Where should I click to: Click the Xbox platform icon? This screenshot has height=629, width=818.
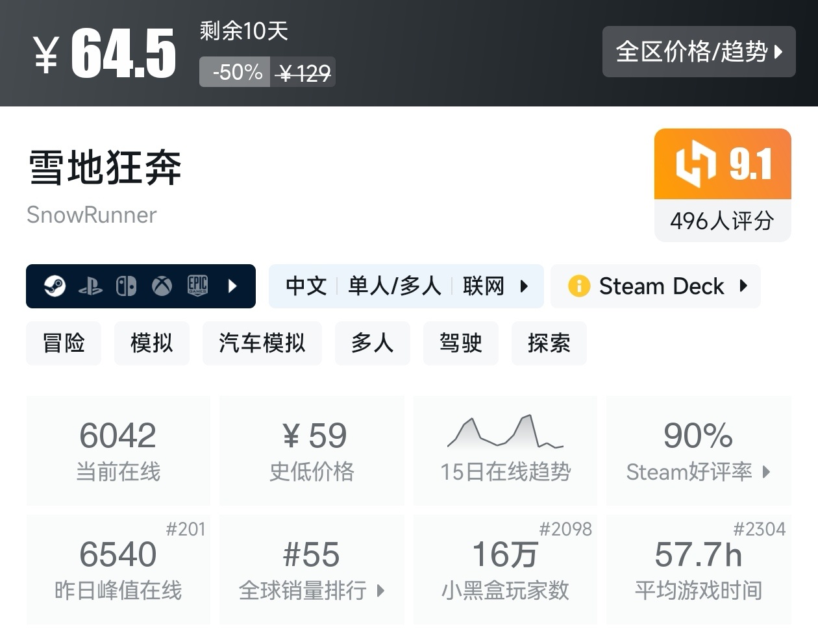[162, 286]
